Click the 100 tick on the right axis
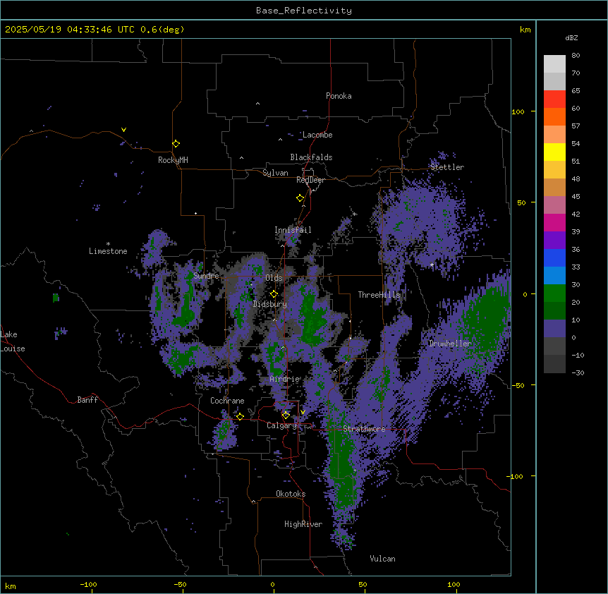The image size is (608, 594). point(518,111)
